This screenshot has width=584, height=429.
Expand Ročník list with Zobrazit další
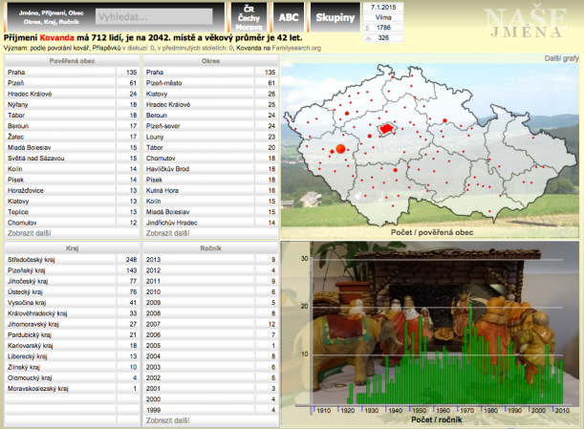[165, 419]
